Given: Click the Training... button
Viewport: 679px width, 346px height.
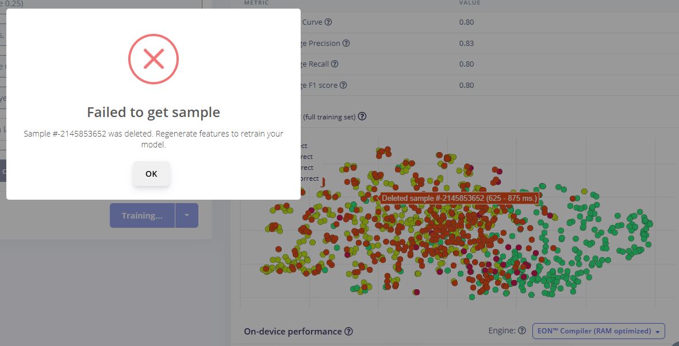Looking at the screenshot, I should pos(142,216).
